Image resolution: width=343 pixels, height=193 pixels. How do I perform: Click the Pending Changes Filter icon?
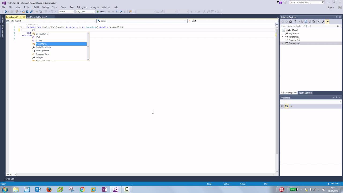(296, 22)
